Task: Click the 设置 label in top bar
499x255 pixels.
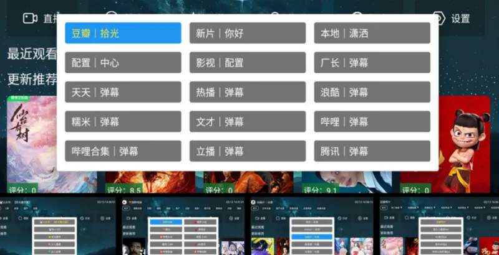Action: click(x=460, y=19)
